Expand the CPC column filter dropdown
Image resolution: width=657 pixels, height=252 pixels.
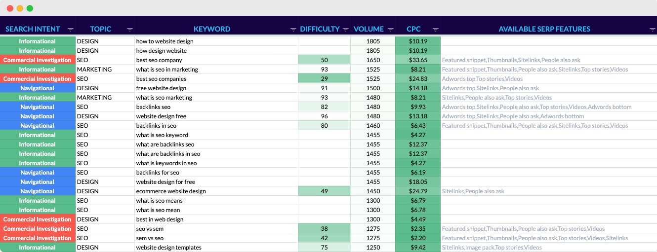pos(436,30)
